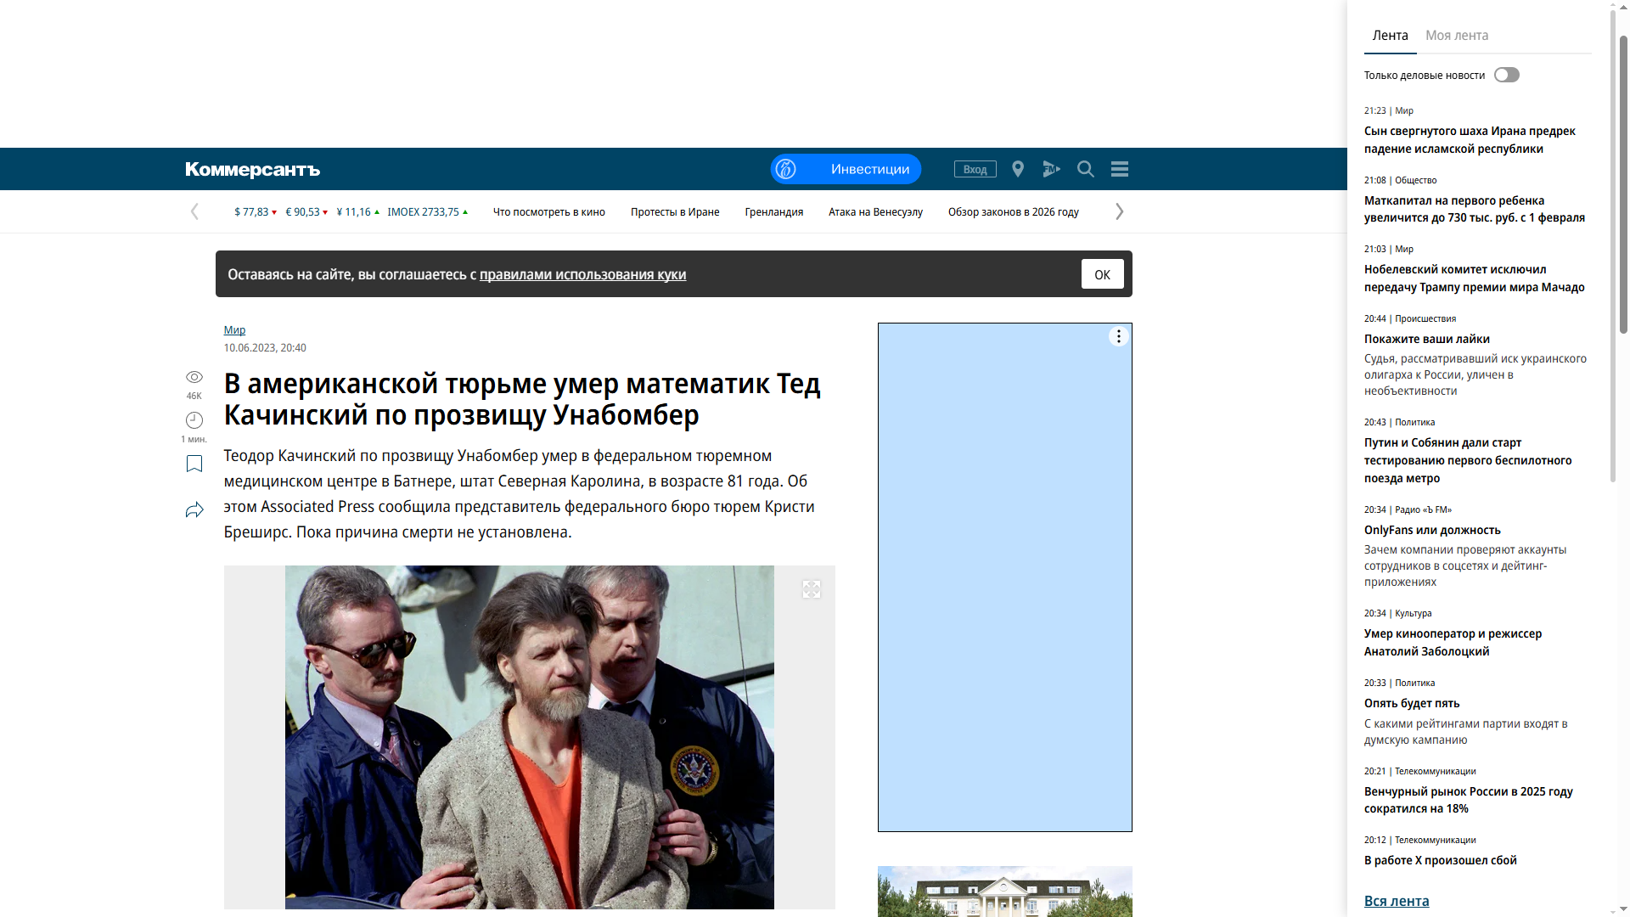
Task: Select the Лента tab
Action: pyautogui.click(x=1390, y=36)
